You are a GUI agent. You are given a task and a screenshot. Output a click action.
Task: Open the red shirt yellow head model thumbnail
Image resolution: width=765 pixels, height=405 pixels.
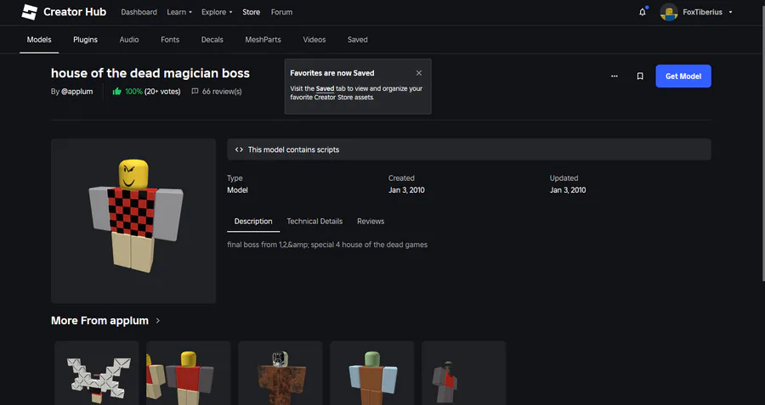pyautogui.click(x=189, y=374)
